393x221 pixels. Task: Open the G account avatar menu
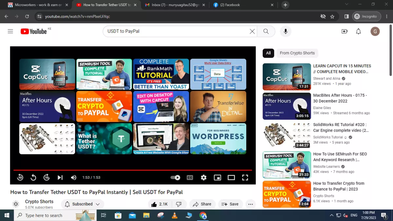(375, 31)
